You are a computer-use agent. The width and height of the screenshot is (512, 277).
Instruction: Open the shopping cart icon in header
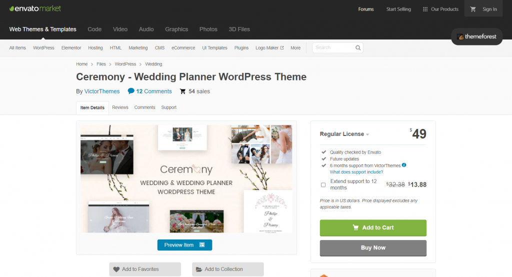coord(473,9)
